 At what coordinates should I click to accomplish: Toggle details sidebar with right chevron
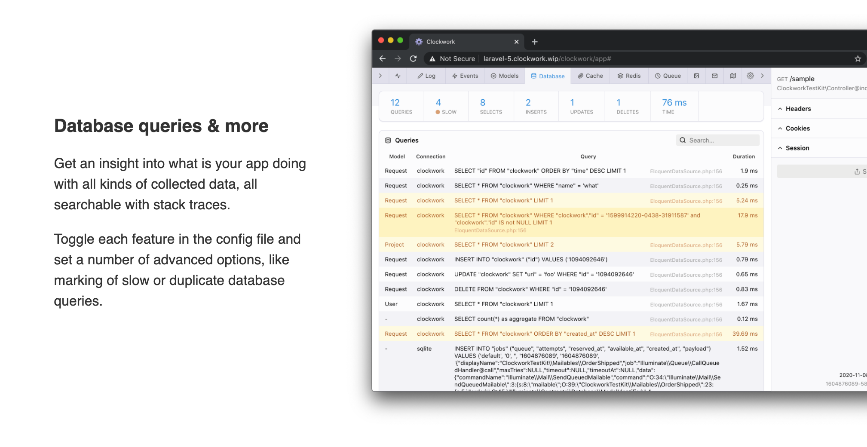click(763, 76)
